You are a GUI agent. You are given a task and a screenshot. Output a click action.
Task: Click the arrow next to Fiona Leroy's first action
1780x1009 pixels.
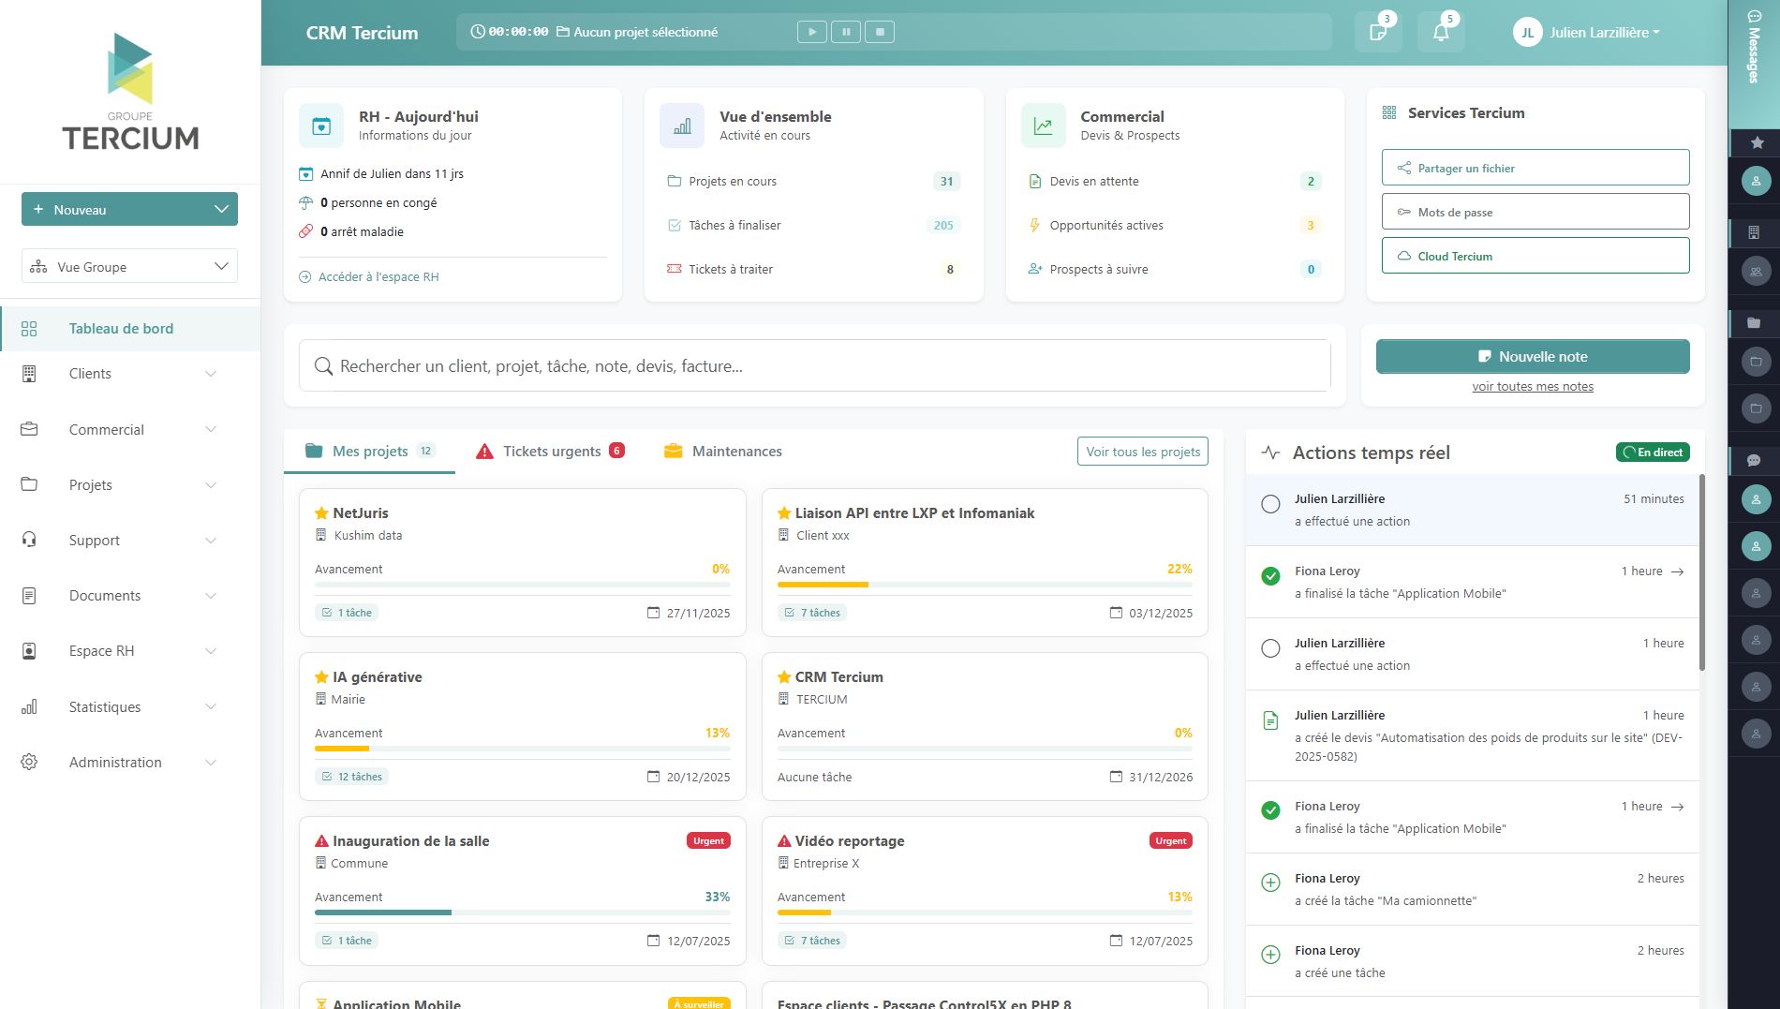click(x=1677, y=571)
